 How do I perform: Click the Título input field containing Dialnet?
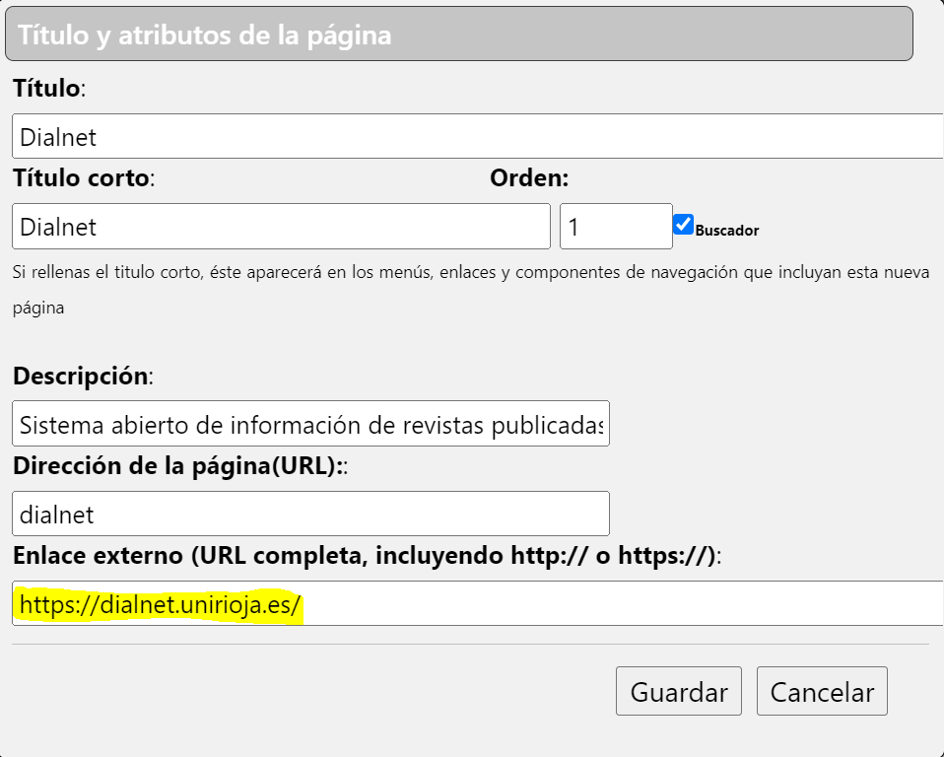(477, 136)
